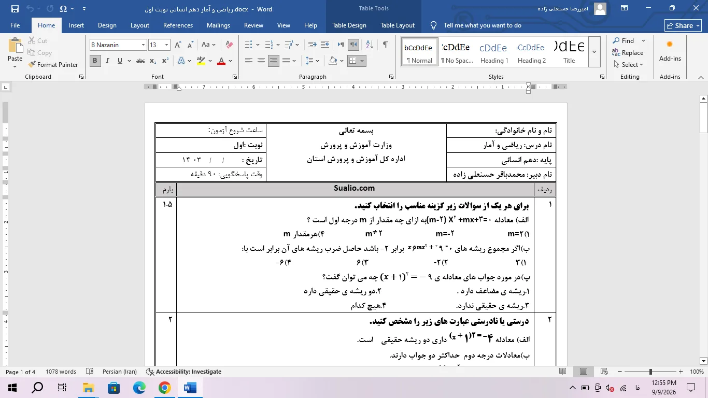Open the Font dialog launcher
The width and height of the screenshot is (708, 398).
click(x=81, y=77)
